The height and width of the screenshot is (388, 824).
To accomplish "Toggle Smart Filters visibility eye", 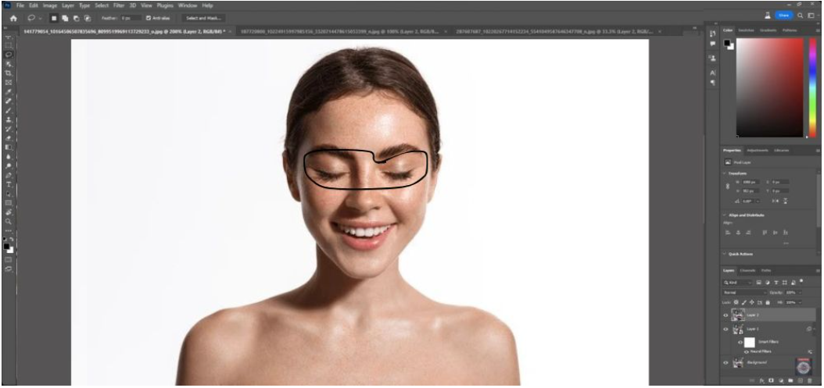I will pyautogui.click(x=740, y=342).
